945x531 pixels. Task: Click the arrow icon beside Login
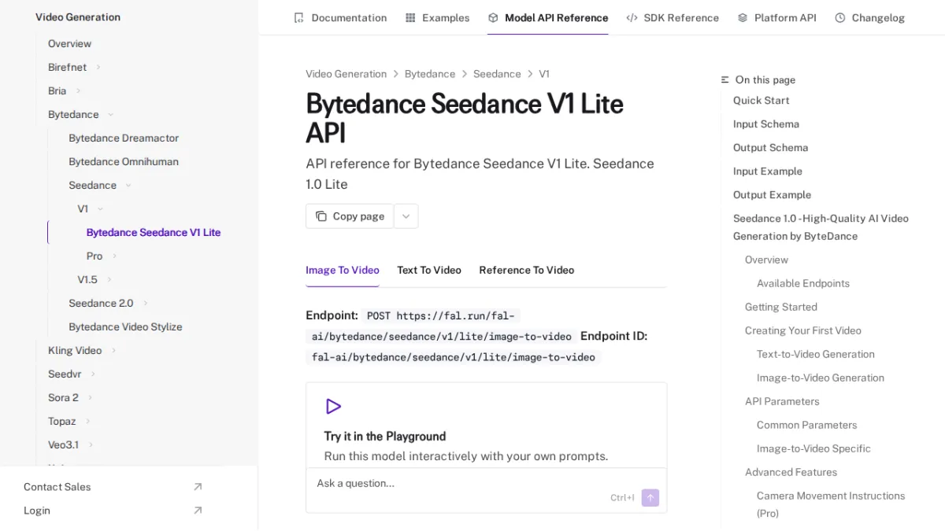click(x=198, y=511)
